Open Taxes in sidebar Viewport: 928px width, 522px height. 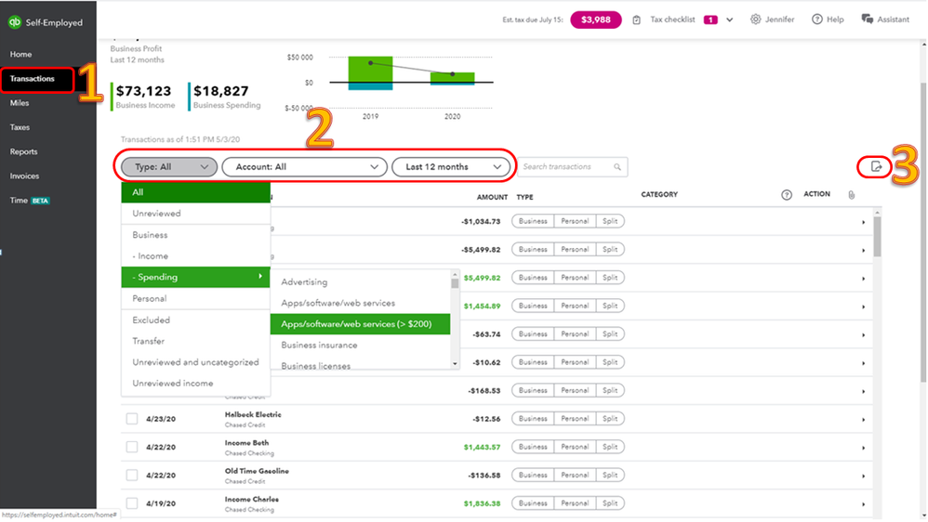pos(20,127)
